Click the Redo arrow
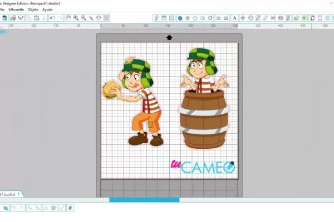 click(60, 18)
